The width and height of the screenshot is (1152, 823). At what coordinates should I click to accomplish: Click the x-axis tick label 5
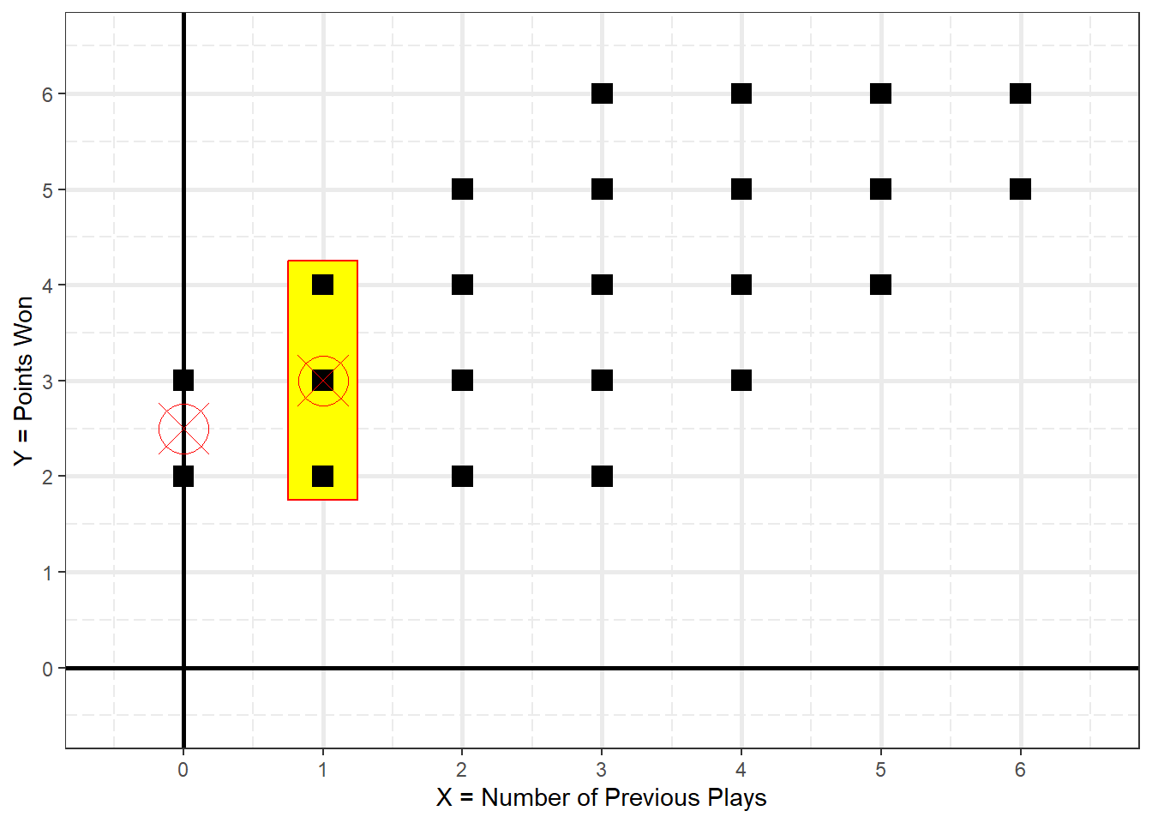click(x=880, y=770)
